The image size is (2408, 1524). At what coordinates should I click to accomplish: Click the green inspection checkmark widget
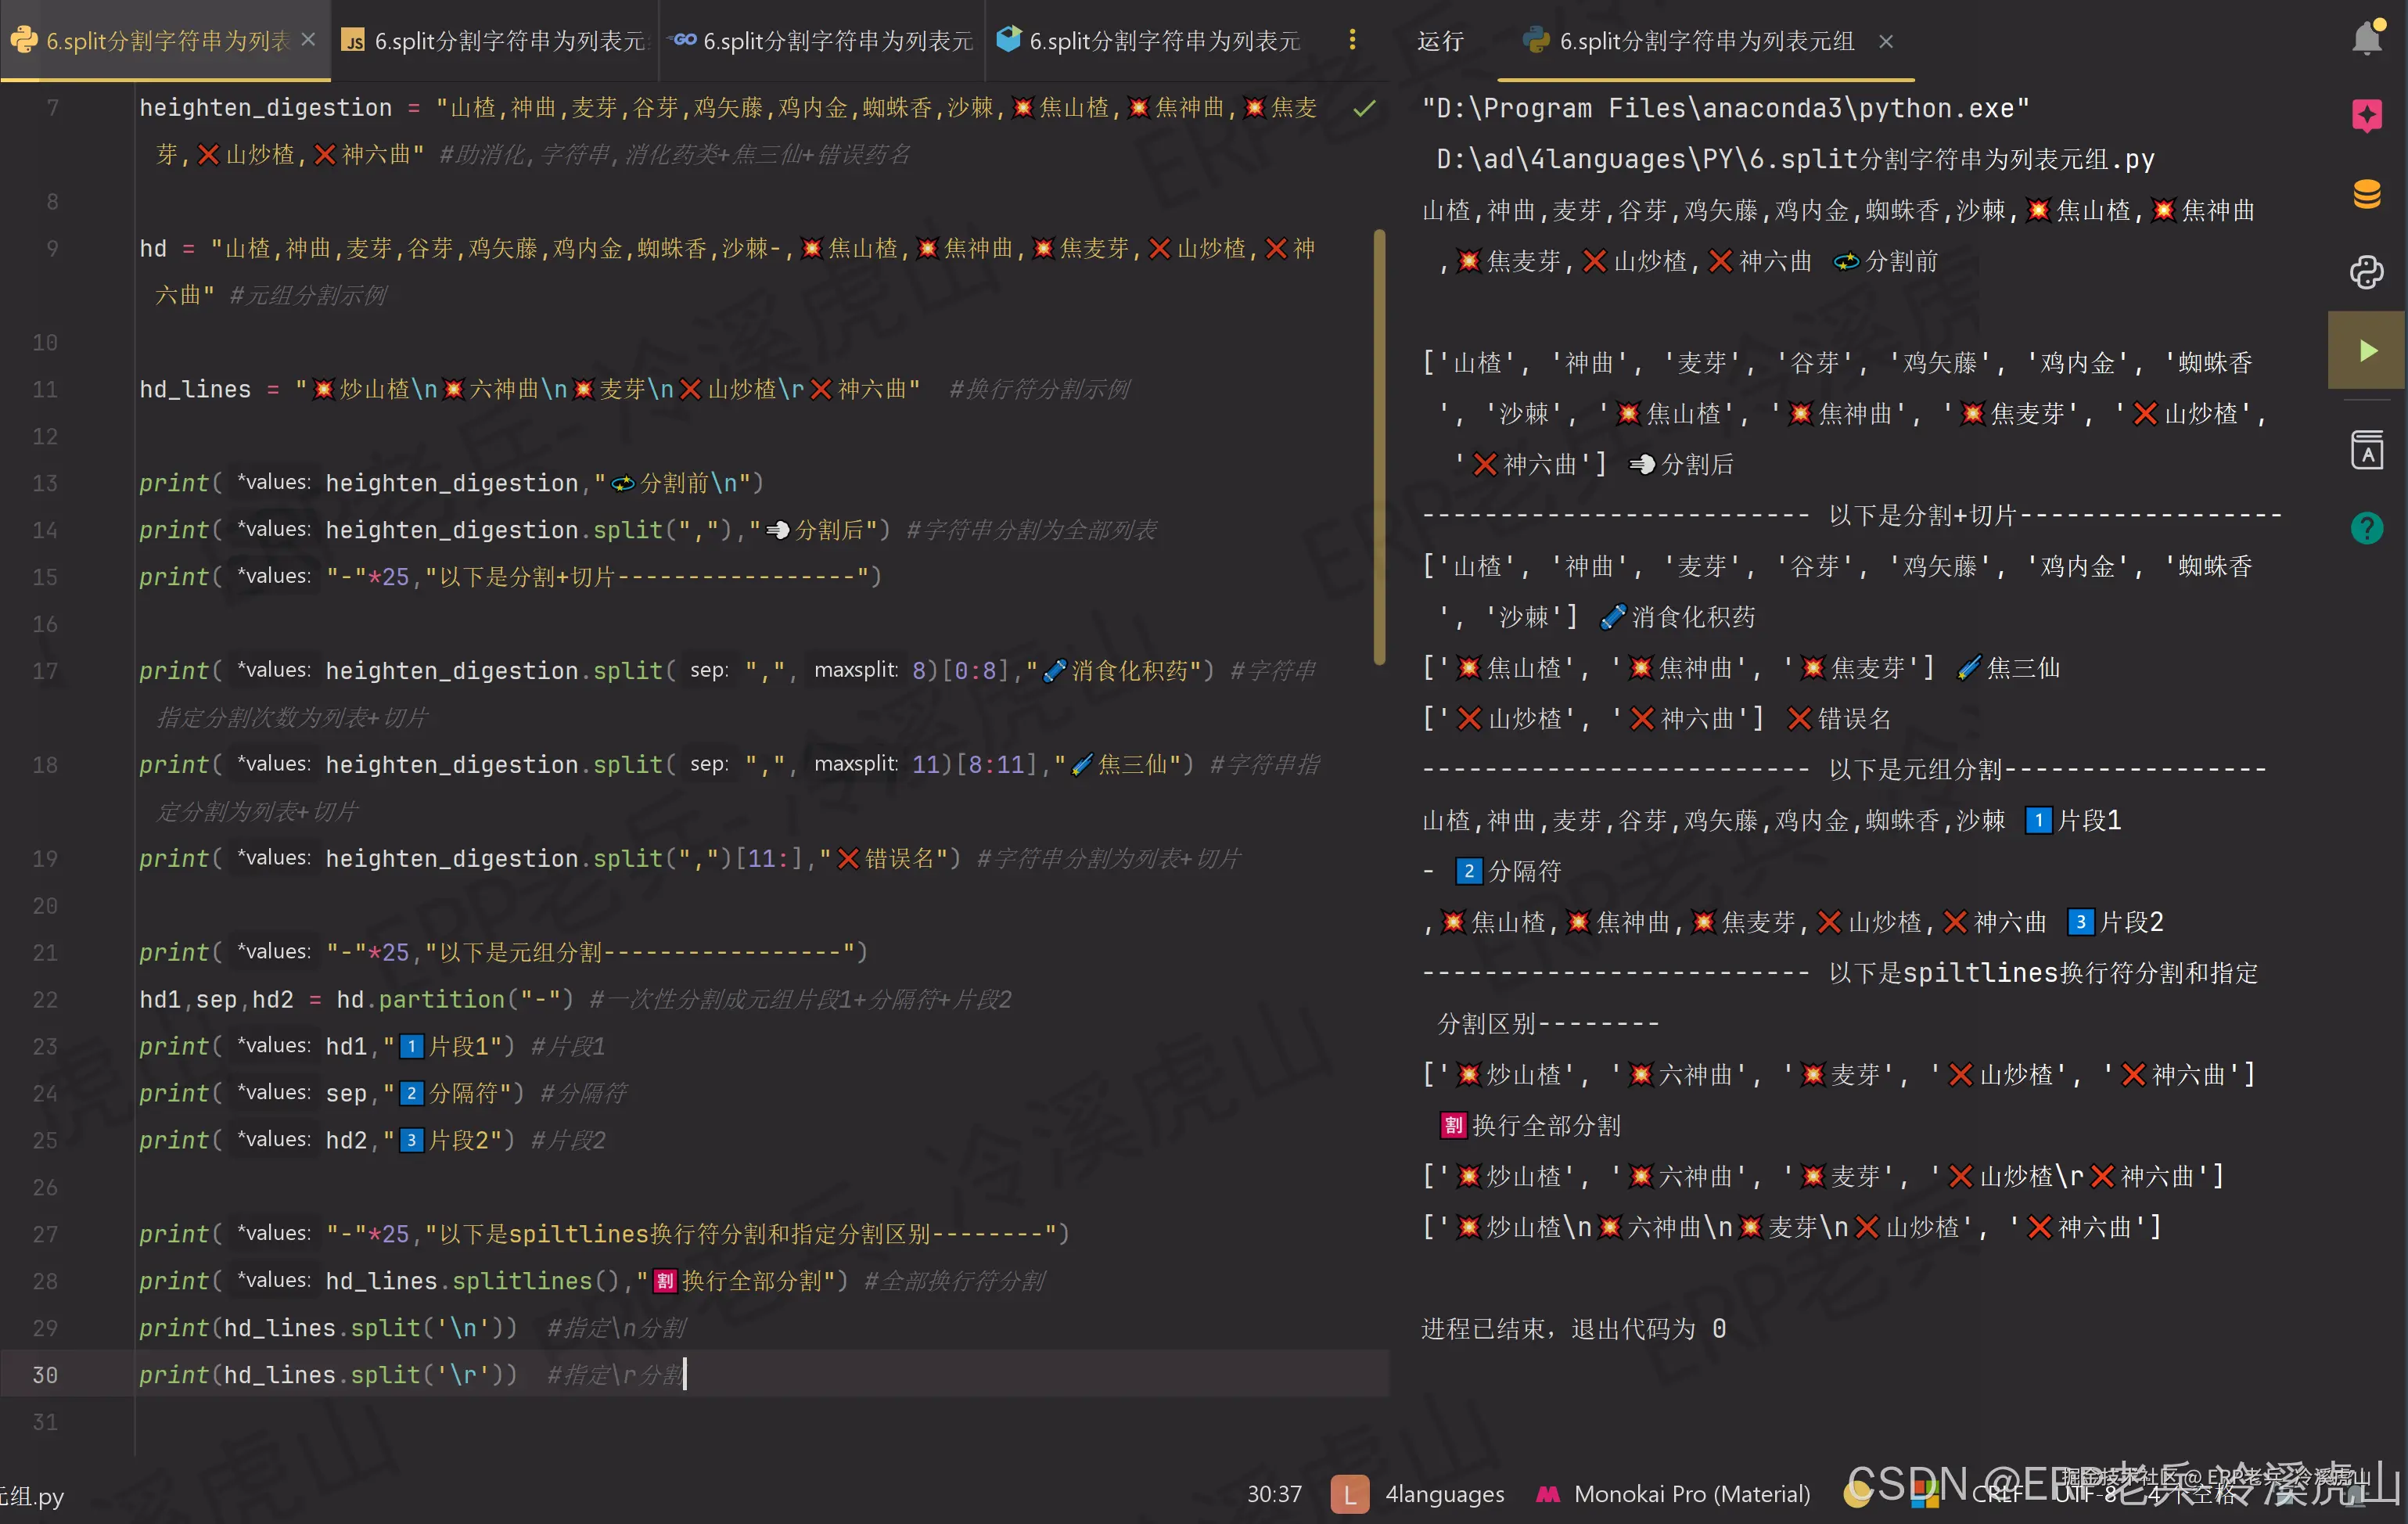click(x=1364, y=108)
